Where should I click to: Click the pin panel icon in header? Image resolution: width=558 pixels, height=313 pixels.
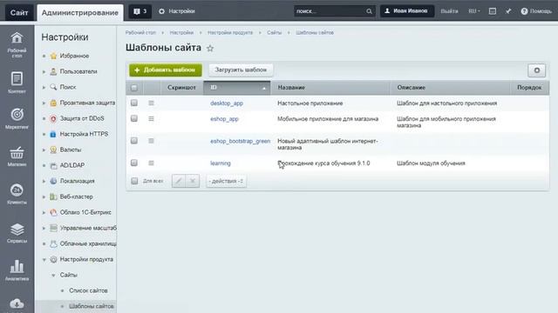coord(508,11)
